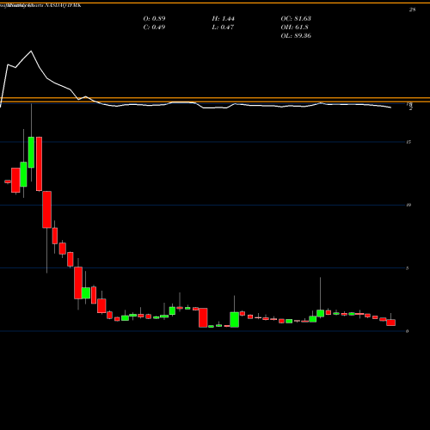
Task: Click the OL: 89.36 readout
Action: tap(296, 36)
